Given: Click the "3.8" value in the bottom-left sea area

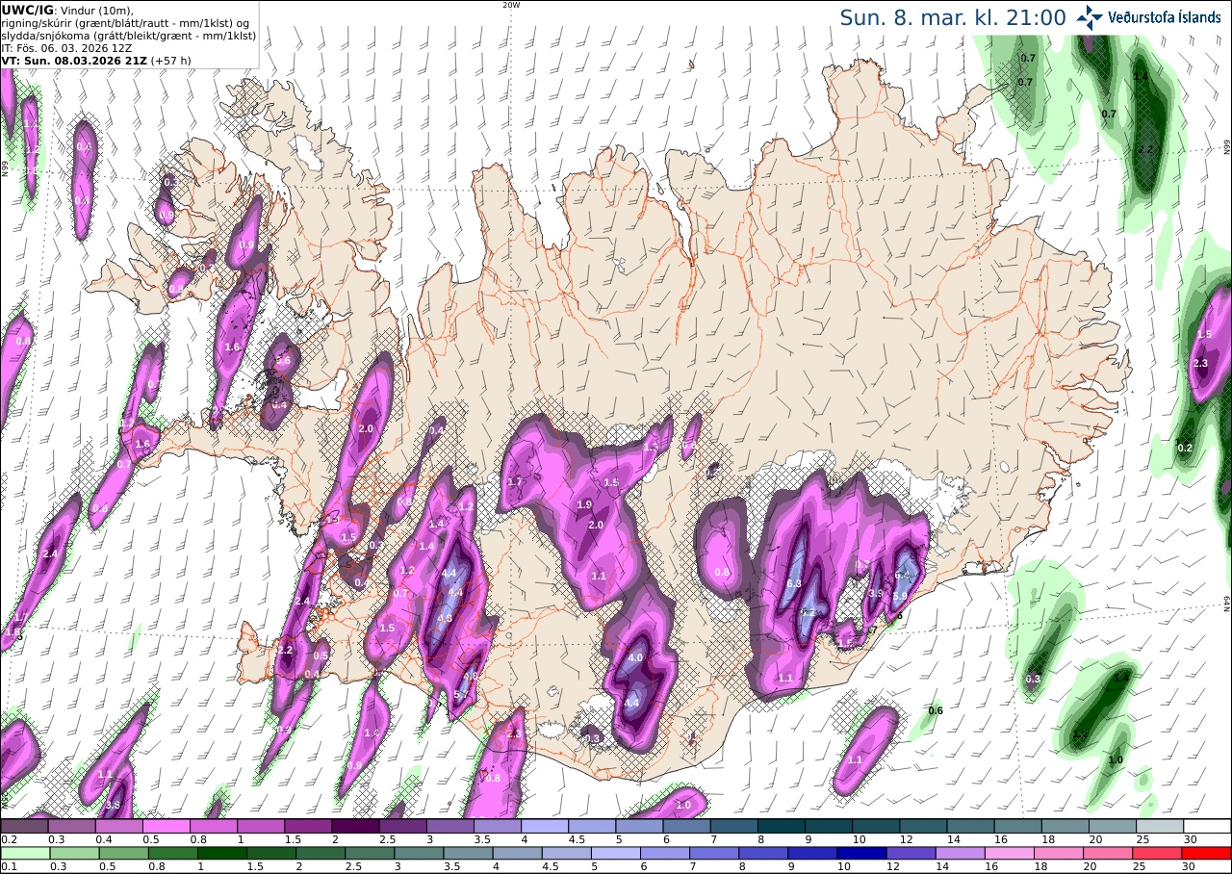Looking at the screenshot, I should coord(112,805).
